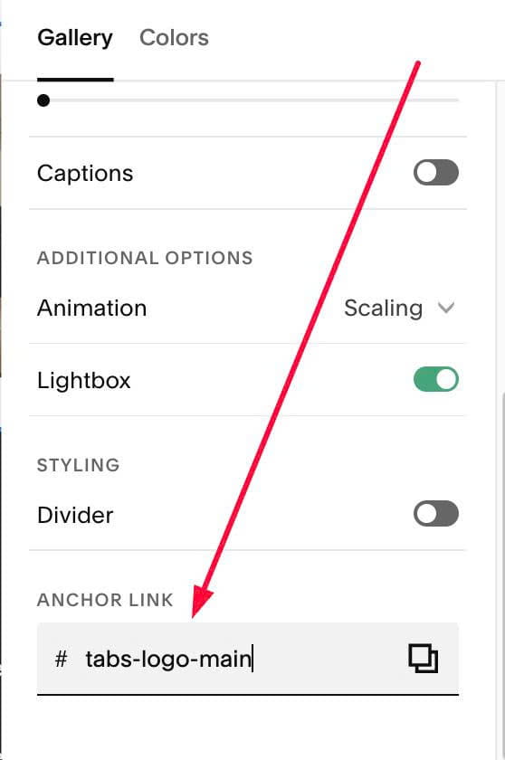The image size is (505, 760).
Task: Enable the Divider styling toggle
Action: click(435, 514)
